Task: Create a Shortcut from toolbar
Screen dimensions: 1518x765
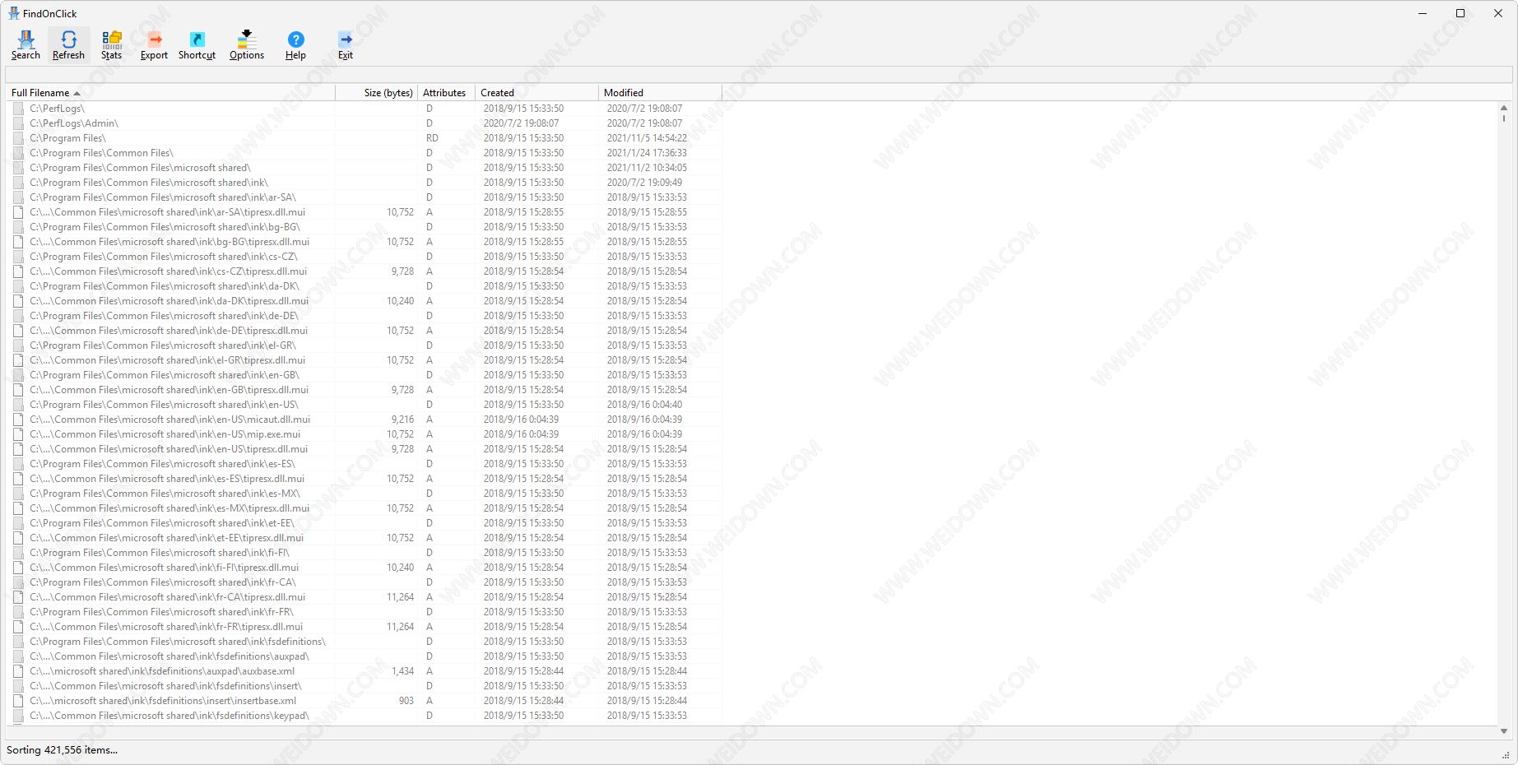Action: (x=197, y=45)
